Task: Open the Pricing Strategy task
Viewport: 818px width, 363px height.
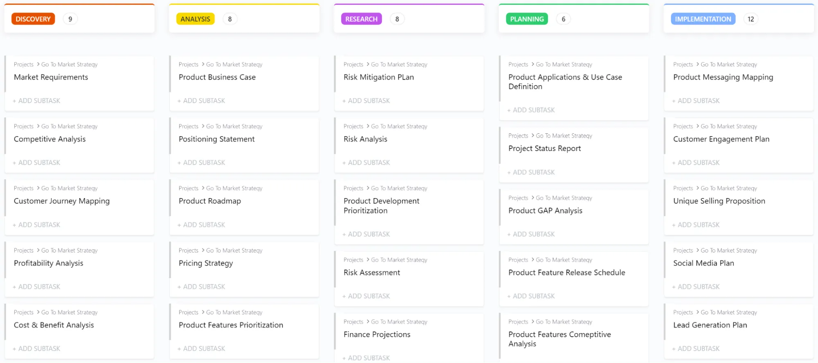Action: point(206,263)
